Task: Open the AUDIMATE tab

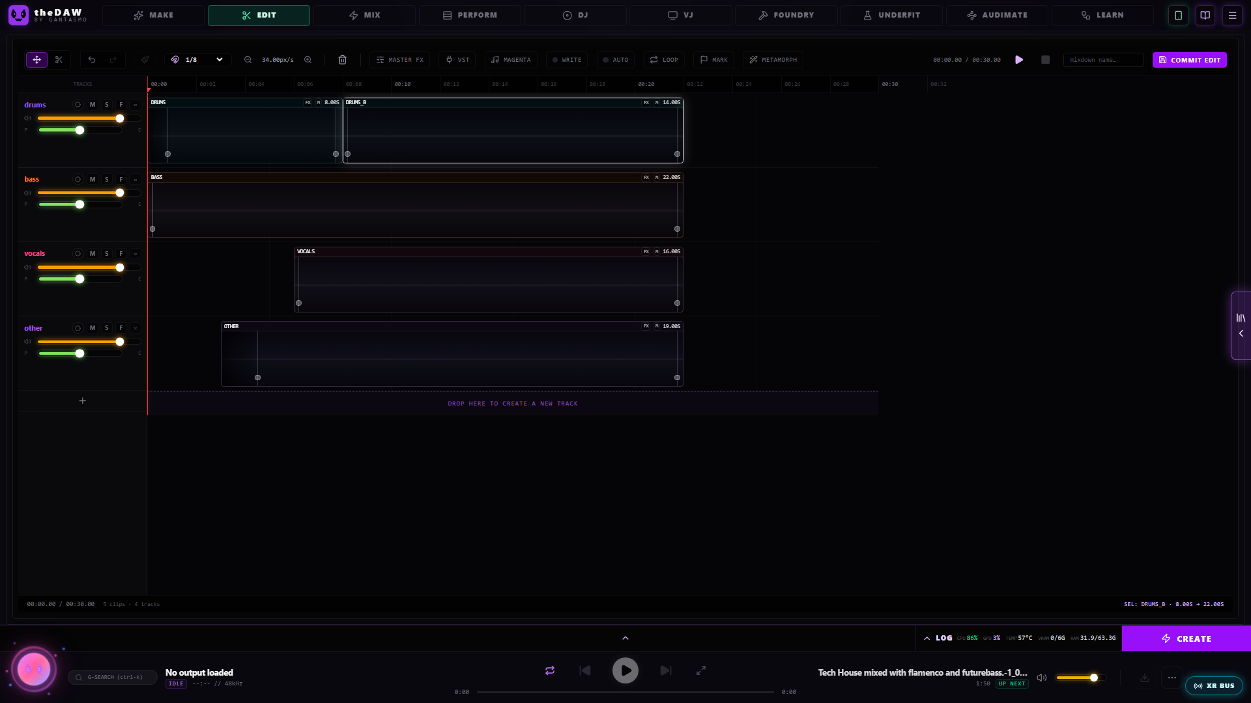Action: 997,15
